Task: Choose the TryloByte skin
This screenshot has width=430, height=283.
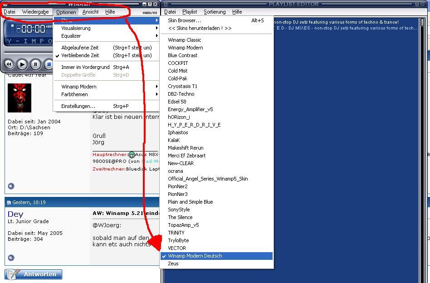Action: 217,240
